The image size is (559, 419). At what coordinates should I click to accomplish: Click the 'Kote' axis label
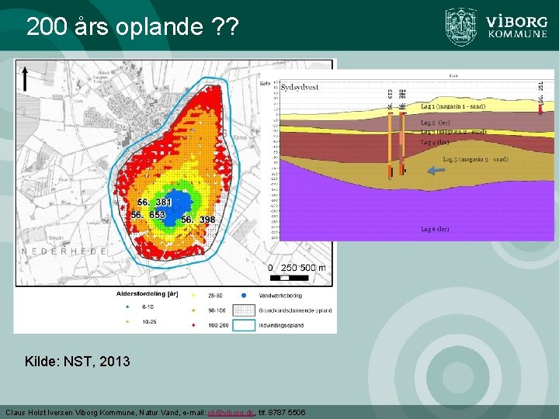tap(266, 83)
